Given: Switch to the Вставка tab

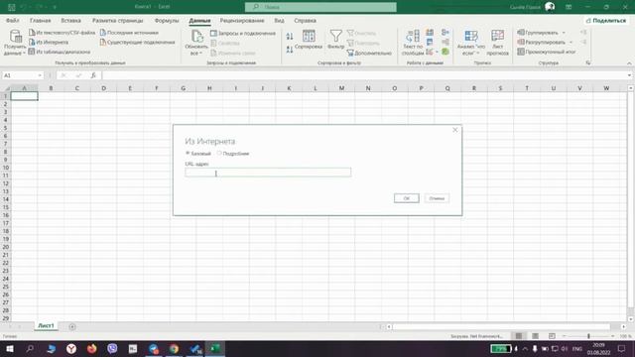Looking at the screenshot, I should click(70, 20).
